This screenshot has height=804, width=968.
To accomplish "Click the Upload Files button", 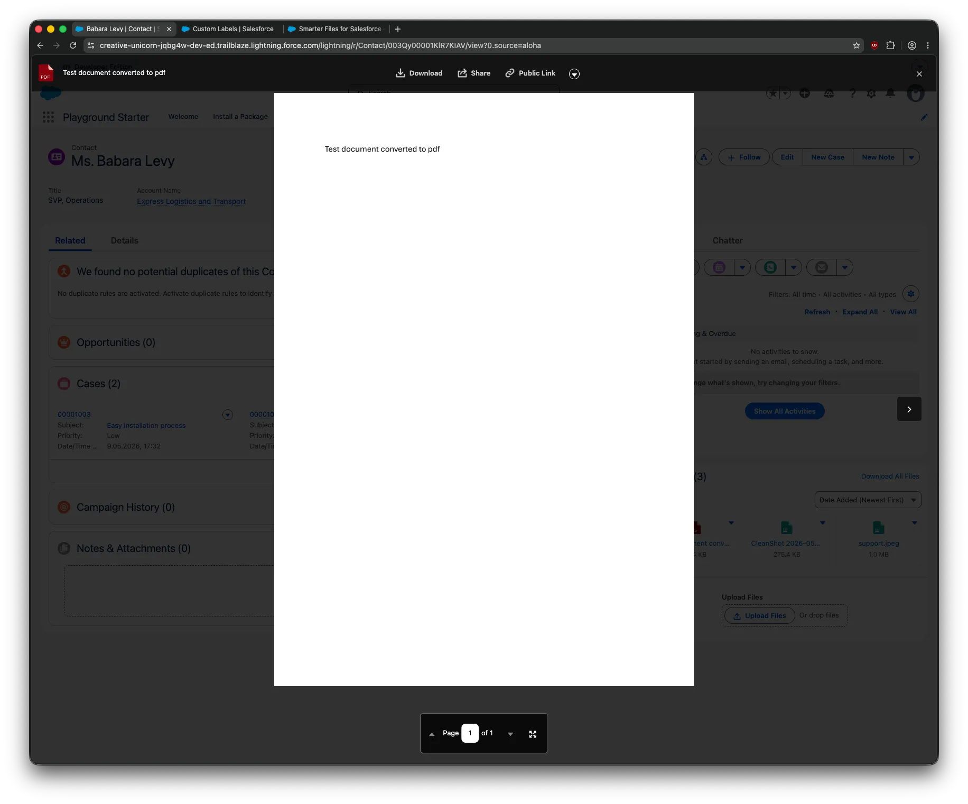I will [x=759, y=616].
